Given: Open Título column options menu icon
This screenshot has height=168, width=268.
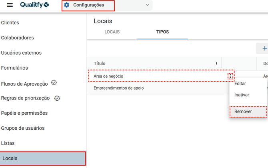Looking at the screenshot, I should (217, 64).
